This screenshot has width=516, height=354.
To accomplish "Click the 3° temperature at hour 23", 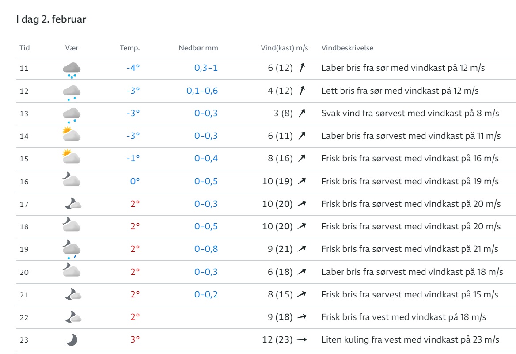I will [x=135, y=339].
